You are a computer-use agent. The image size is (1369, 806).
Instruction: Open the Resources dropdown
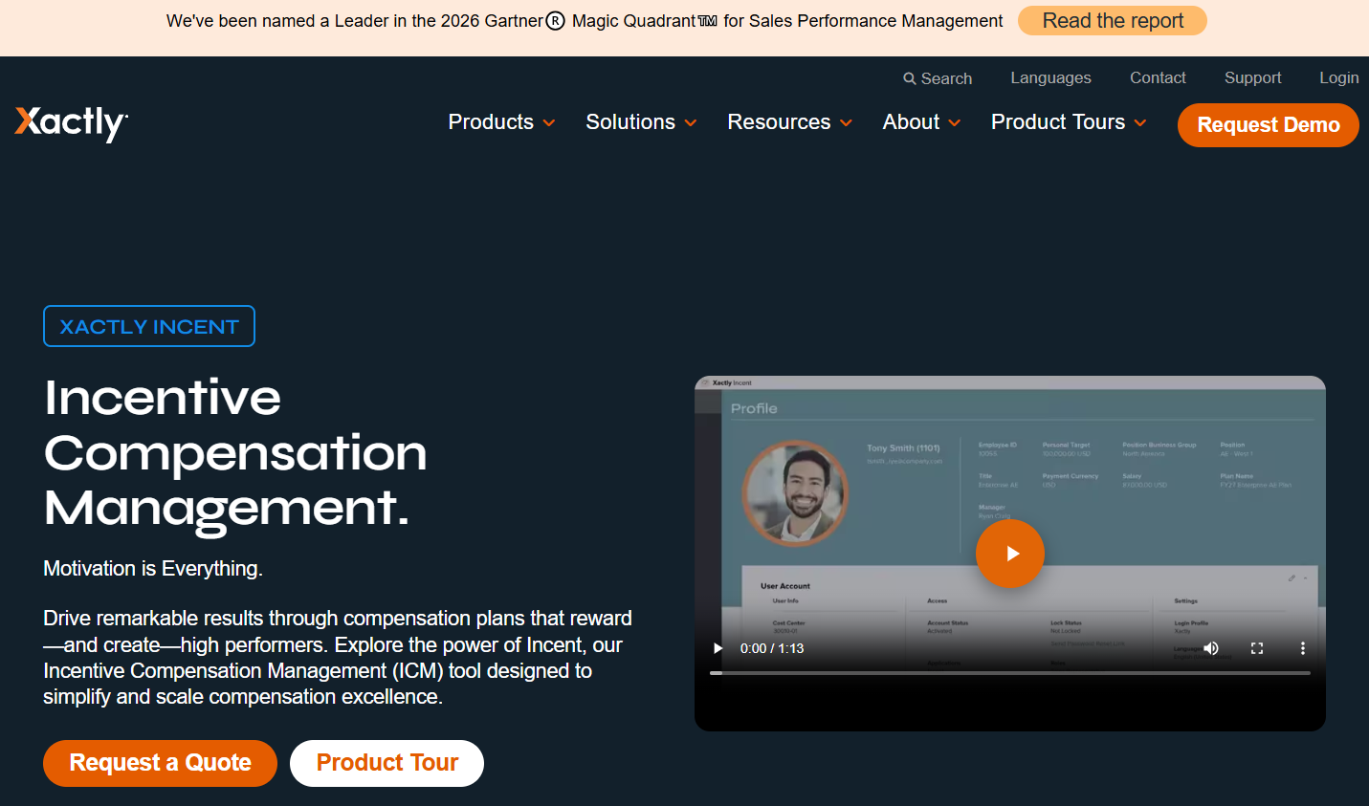click(x=789, y=122)
